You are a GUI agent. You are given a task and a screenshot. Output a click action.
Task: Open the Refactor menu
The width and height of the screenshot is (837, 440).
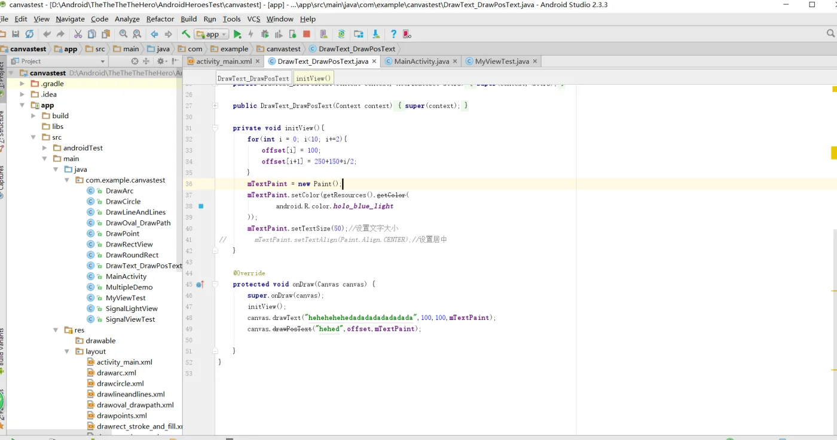[x=160, y=19]
